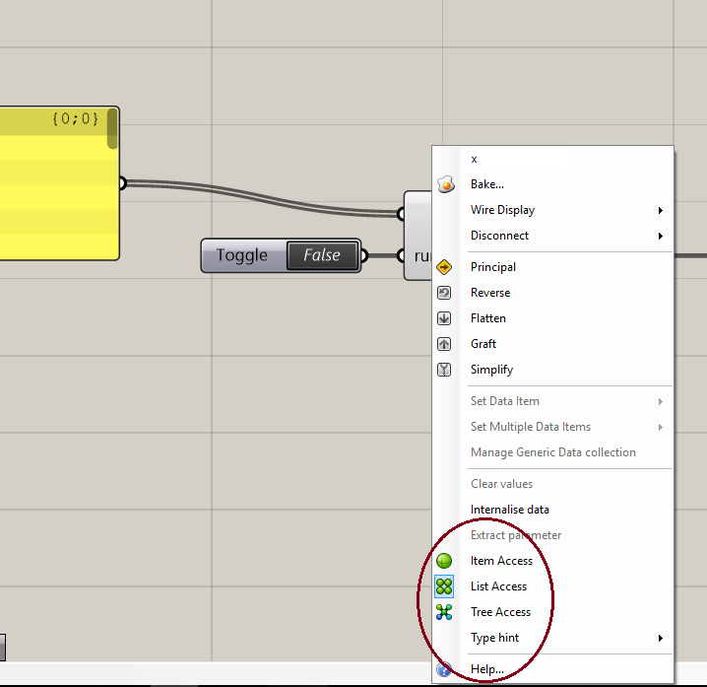Click the Tree Access icon

tap(444, 612)
